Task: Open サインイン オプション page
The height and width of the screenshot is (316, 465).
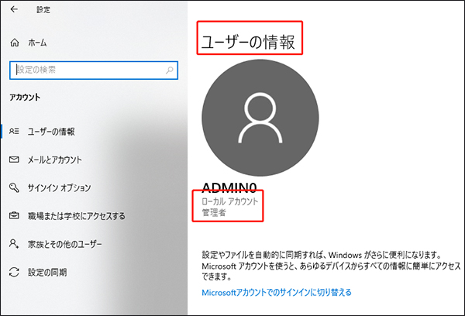Action: click(x=60, y=187)
